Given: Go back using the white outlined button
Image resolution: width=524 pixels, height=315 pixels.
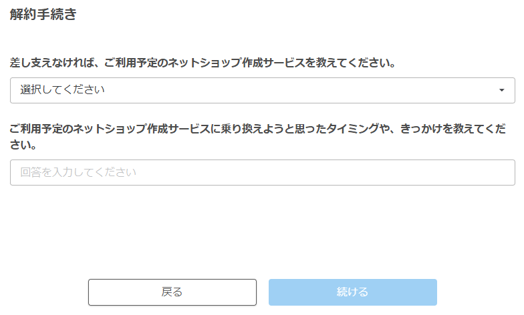Looking at the screenshot, I should click(x=172, y=292).
